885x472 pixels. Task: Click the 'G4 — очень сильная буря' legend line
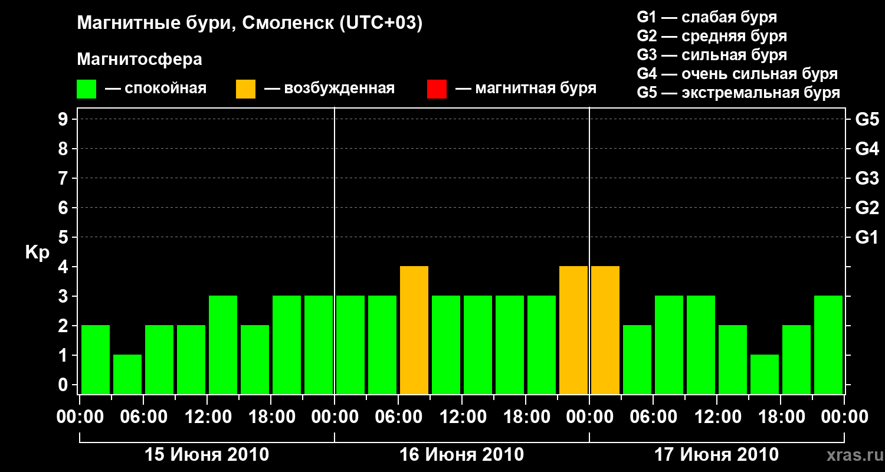tap(737, 74)
